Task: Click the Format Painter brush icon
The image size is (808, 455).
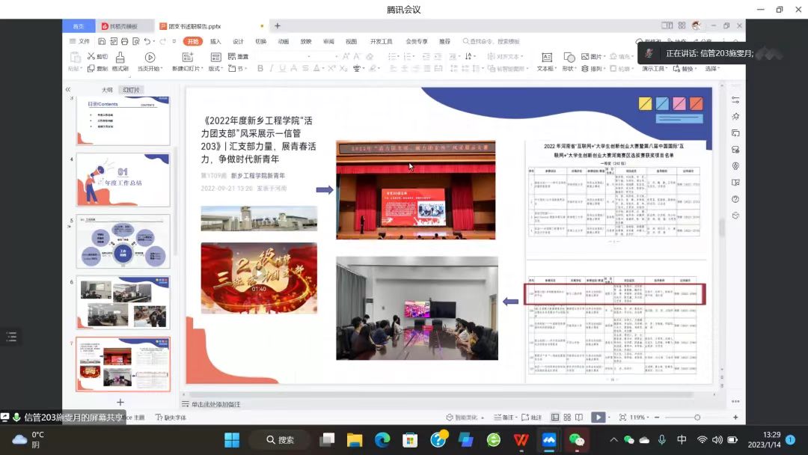Action: tap(120, 58)
